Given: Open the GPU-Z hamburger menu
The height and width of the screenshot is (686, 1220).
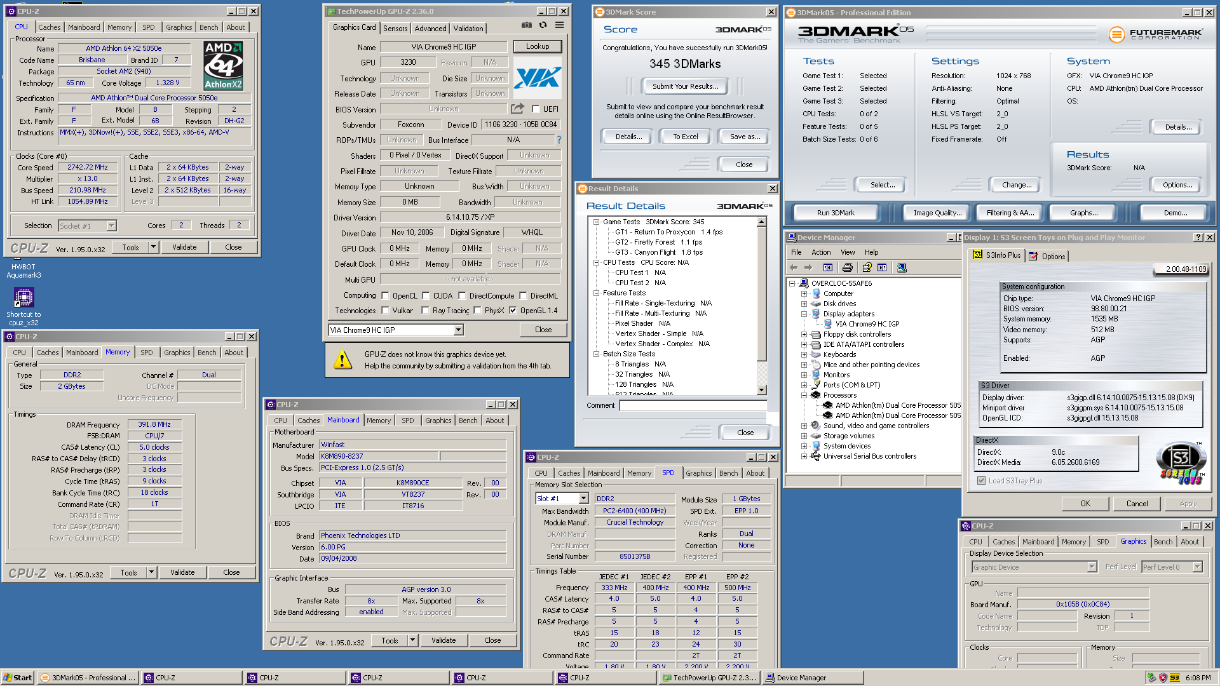Looking at the screenshot, I should (559, 25).
